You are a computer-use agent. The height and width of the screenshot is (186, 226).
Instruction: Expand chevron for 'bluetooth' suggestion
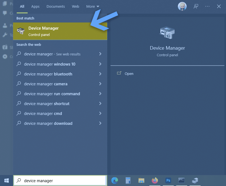click(100, 74)
